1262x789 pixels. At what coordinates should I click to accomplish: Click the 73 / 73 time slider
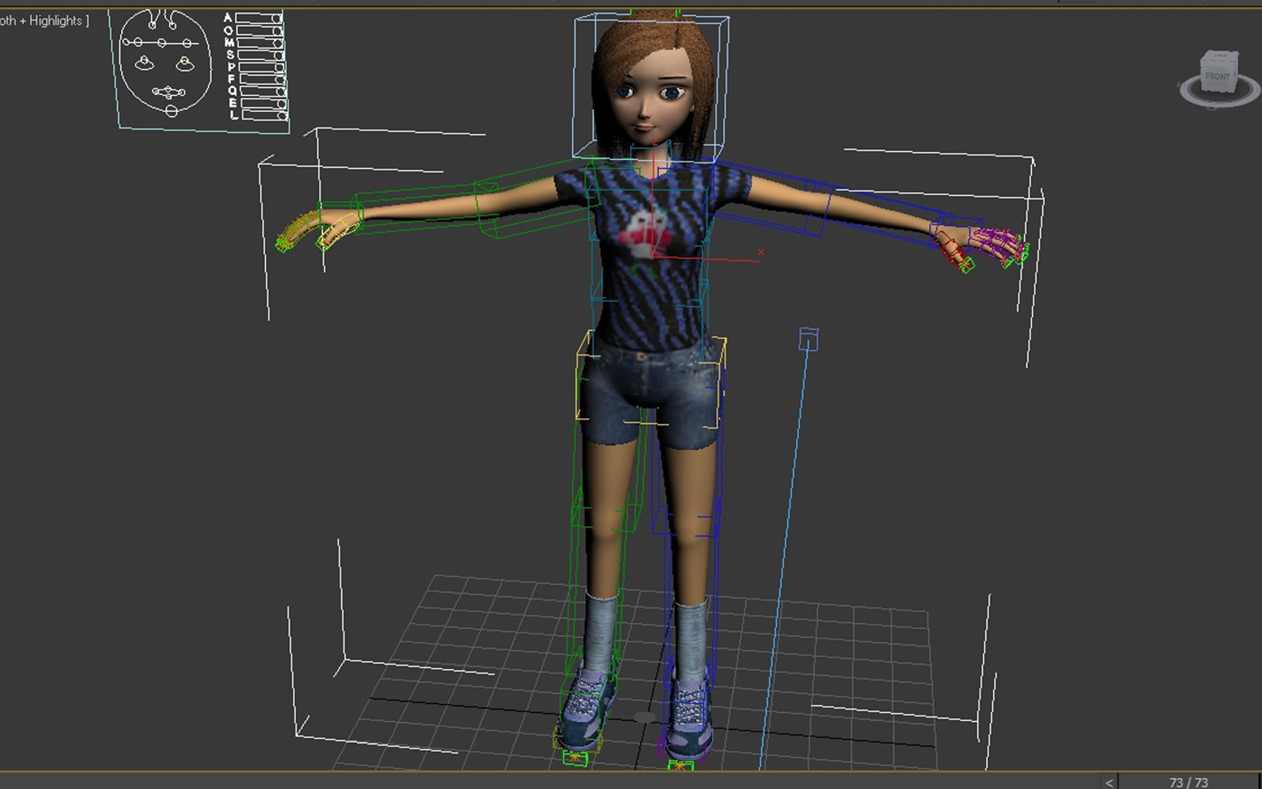[1189, 782]
